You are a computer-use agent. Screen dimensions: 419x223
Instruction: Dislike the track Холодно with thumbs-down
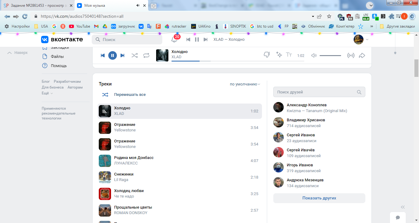267,55
